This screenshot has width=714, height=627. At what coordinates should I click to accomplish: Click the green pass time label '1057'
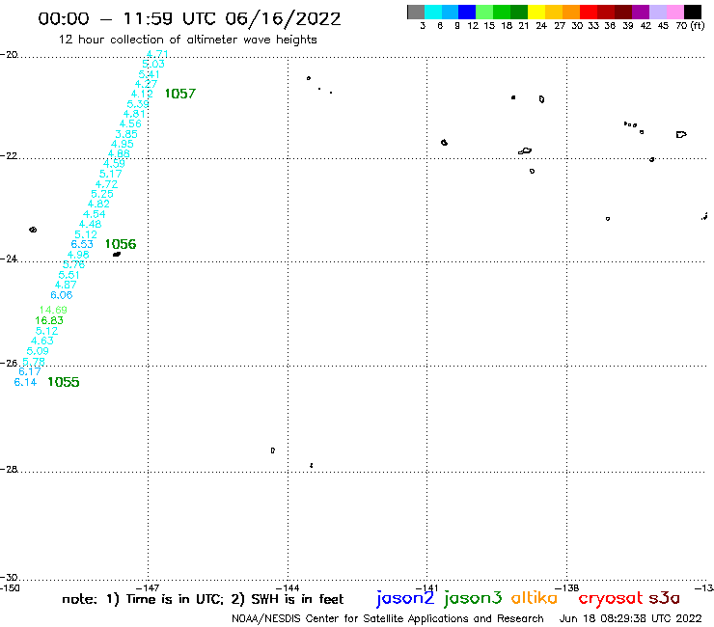point(179,94)
